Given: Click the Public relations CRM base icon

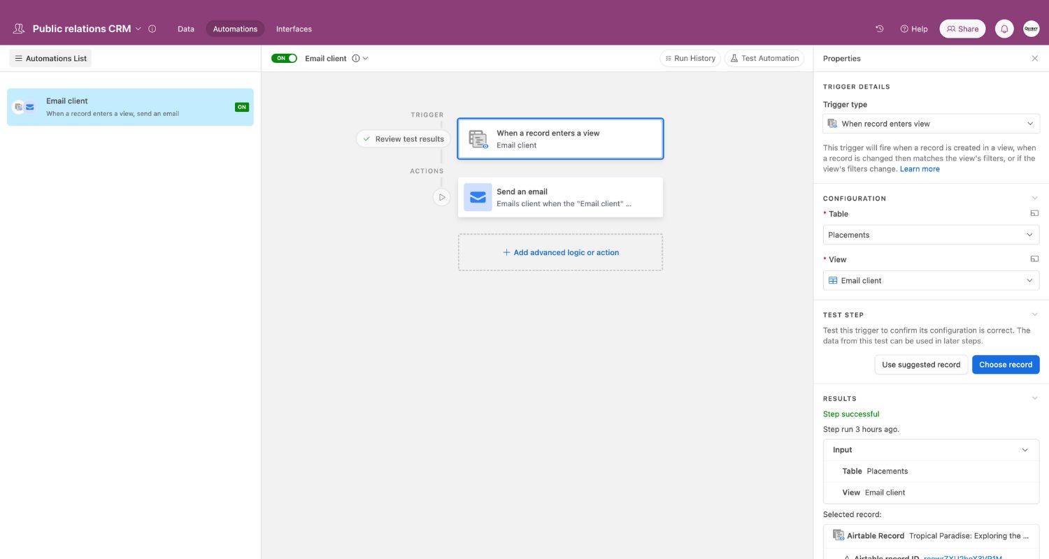Looking at the screenshot, I should [18, 29].
